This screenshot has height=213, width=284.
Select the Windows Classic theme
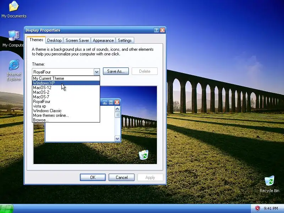pyautogui.click(x=66, y=111)
